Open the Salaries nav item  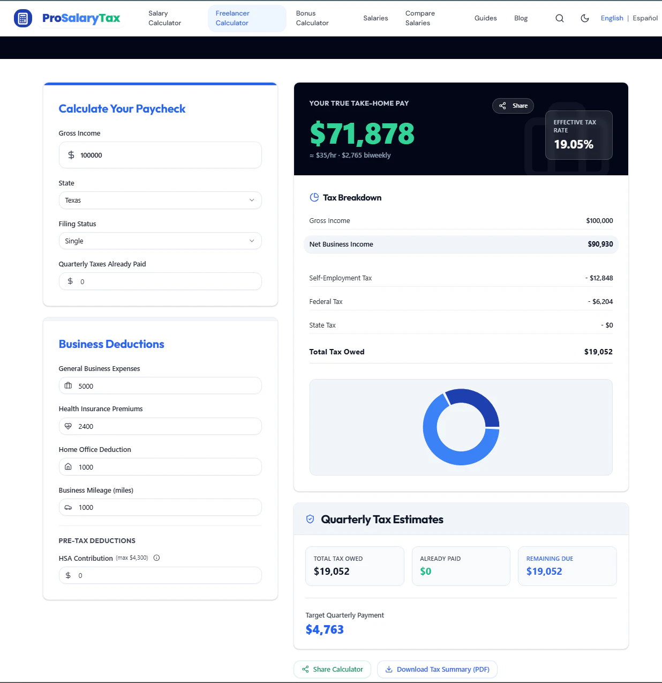pyautogui.click(x=375, y=18)
